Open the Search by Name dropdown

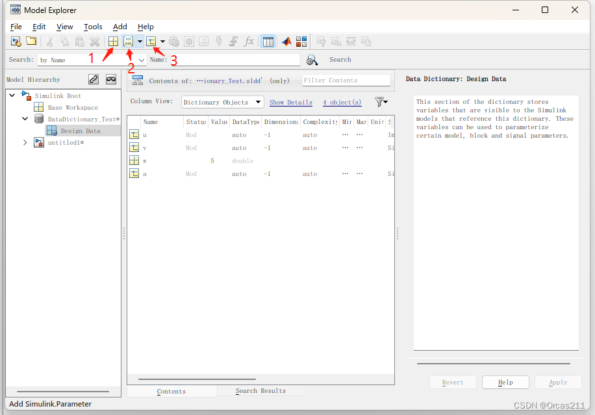tap(142, 60)
